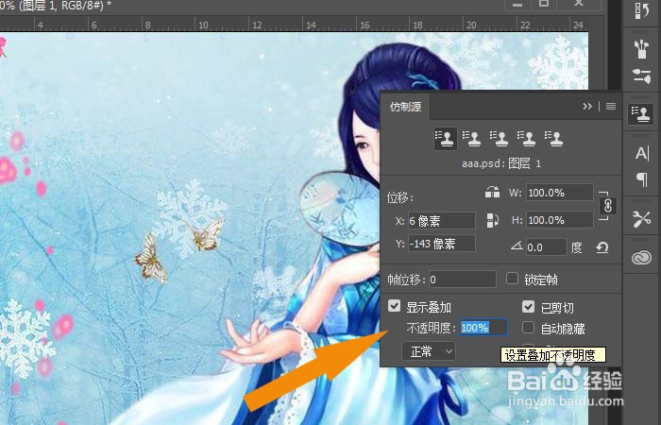The height and width of the screenshot is (425, 661).
Task: Click the X offset field
Action: (x=441, y=221)
